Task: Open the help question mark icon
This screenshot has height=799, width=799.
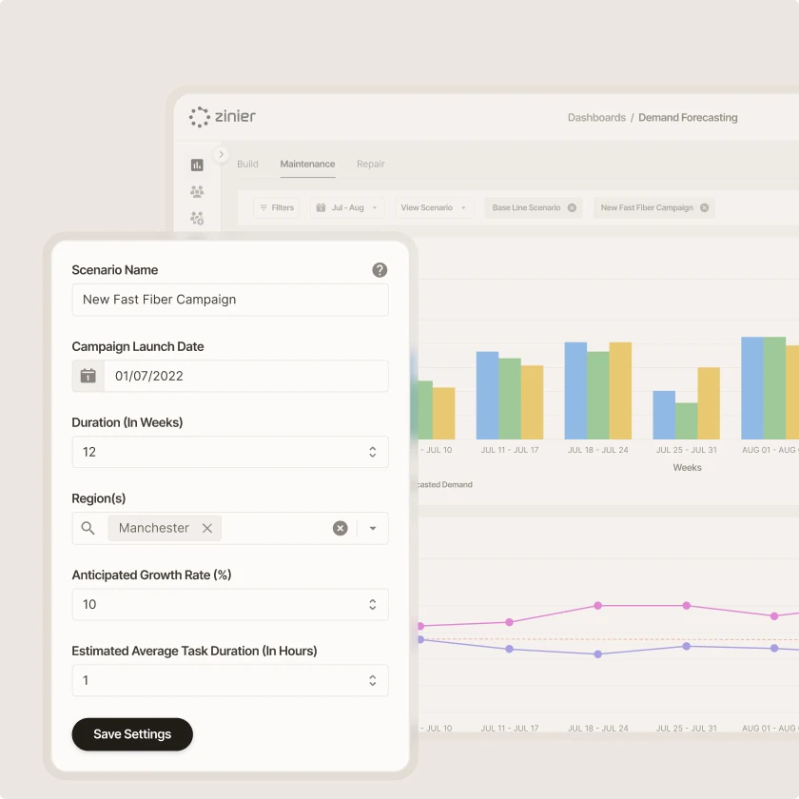Action: [380, 270]
